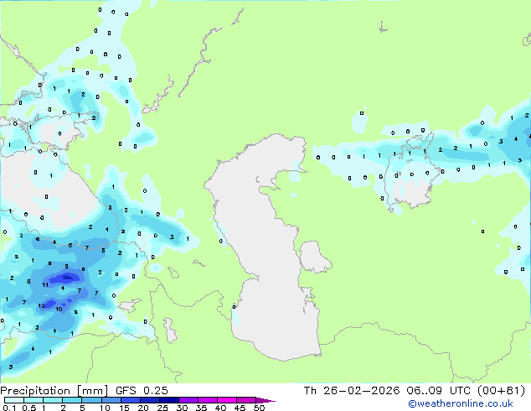
Task: Choose the 15–20 mm legend color swatch
Action: coord(130,400)
